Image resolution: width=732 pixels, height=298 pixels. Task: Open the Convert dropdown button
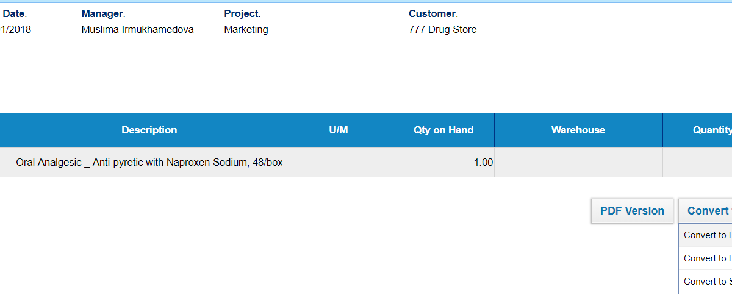point(705,211)
